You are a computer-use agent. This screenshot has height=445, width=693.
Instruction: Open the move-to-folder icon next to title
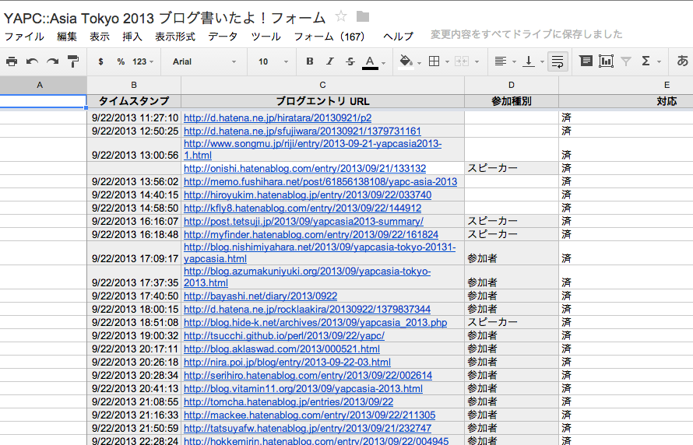click(x=363, y=17)
